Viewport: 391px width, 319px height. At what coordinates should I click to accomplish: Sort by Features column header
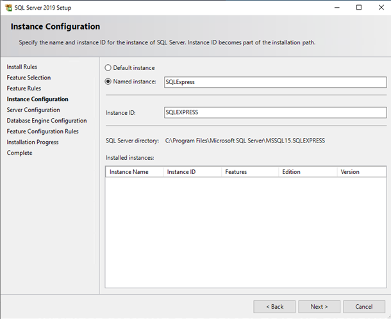click(250, 172)
